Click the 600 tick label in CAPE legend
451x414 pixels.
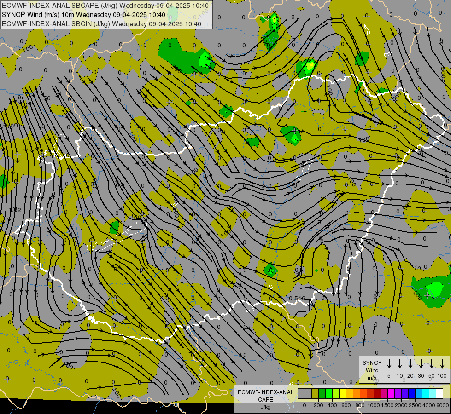click(x=346, y=405)
